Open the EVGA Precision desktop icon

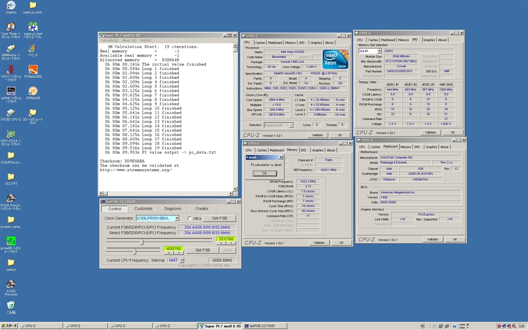point(11,284)
